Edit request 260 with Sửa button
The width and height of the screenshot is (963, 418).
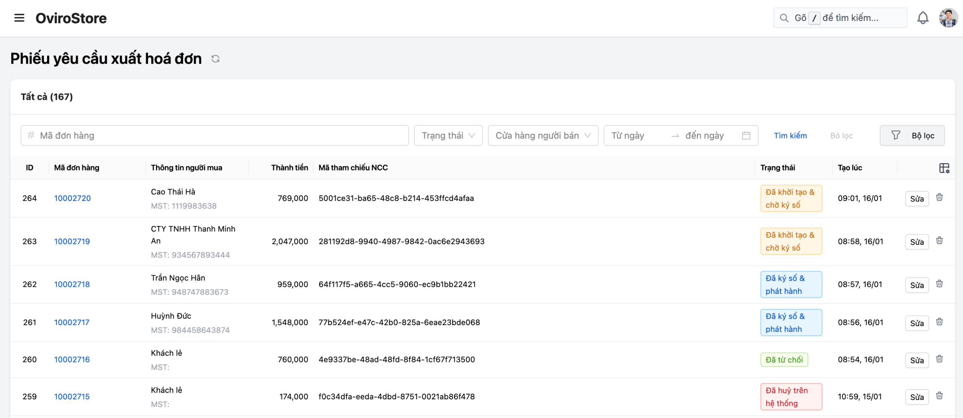[x=917, y=360]
